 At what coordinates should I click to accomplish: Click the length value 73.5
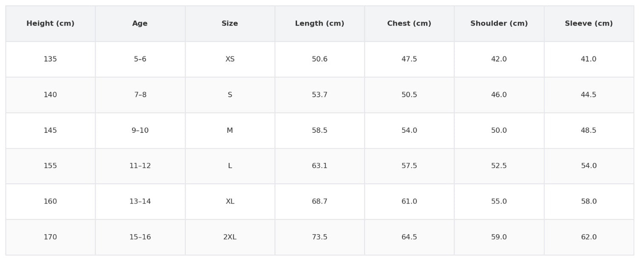click(319, 237)
